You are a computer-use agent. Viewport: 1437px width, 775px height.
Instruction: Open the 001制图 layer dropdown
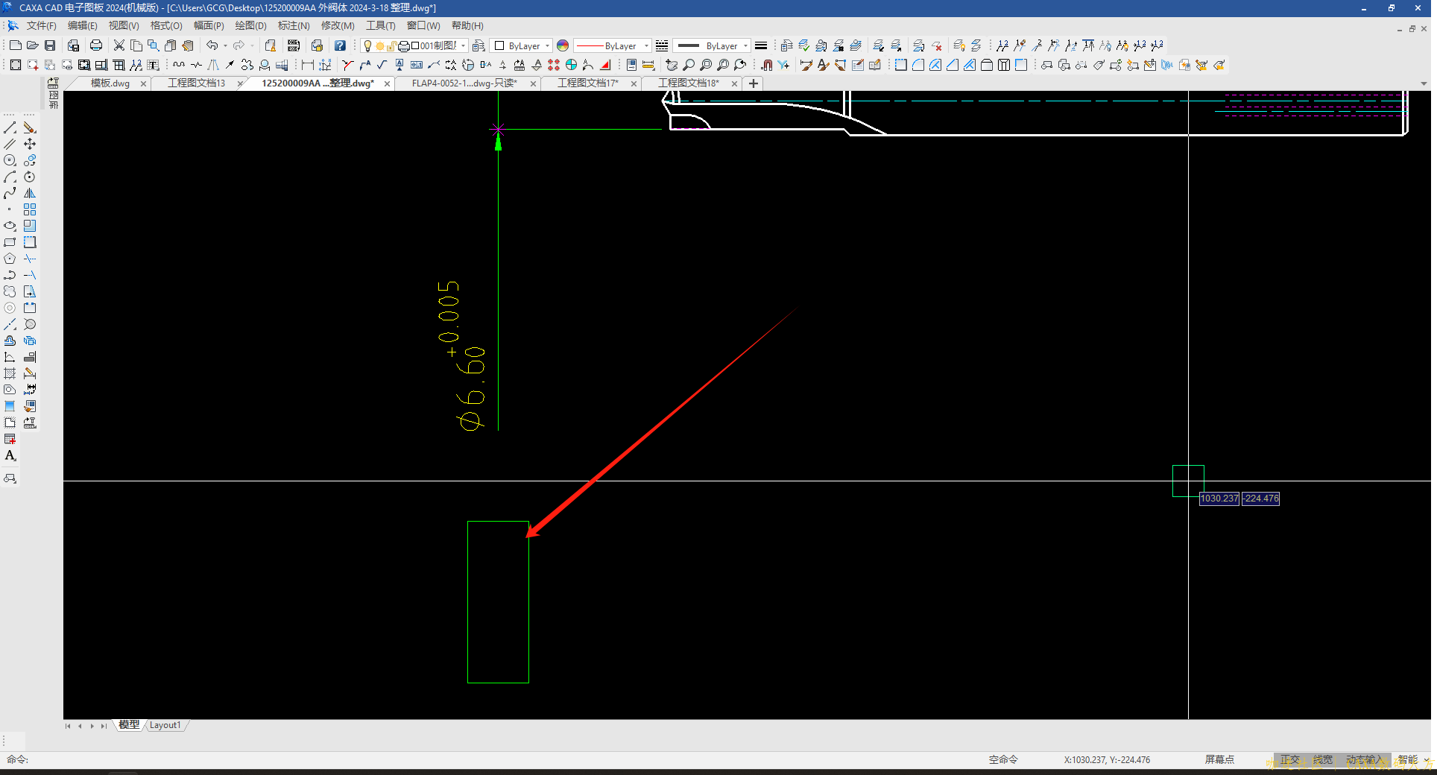pyautogui.click(x=463, y=46)
